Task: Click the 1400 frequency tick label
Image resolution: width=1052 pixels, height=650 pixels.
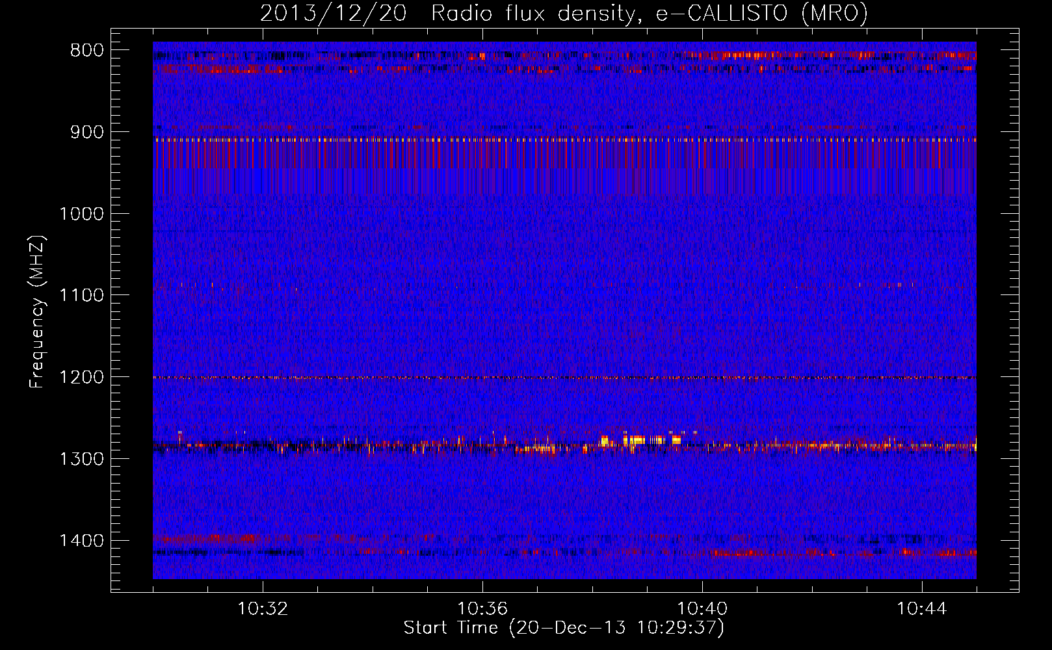Action: point(82,541)
